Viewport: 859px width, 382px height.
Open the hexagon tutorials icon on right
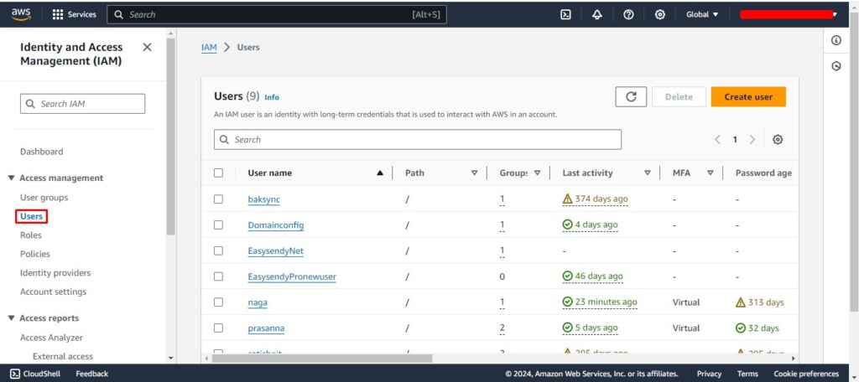(836, 66)
